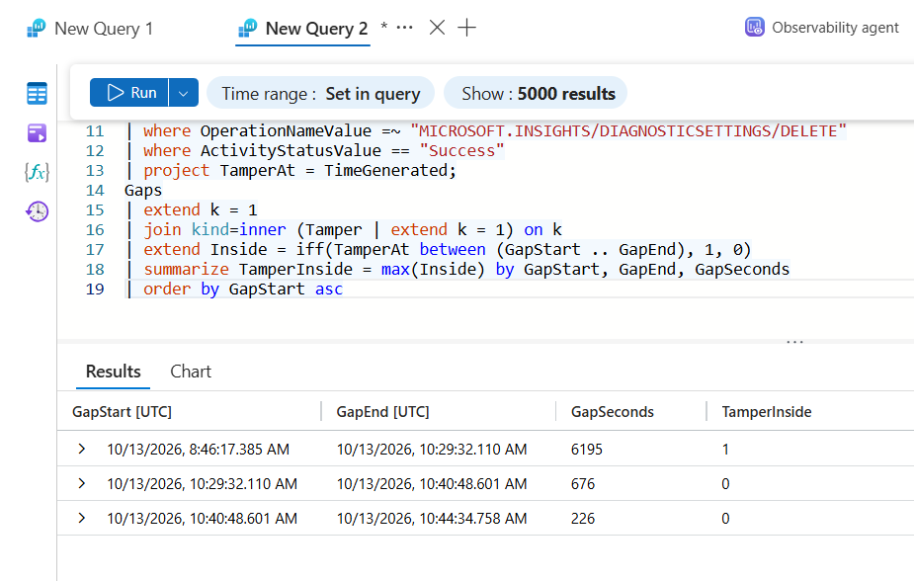This screenshot has height=581, width=914.
Task: Click GapEnd cell 10:29:32.110 AM
Action: (x=432, y=450)
